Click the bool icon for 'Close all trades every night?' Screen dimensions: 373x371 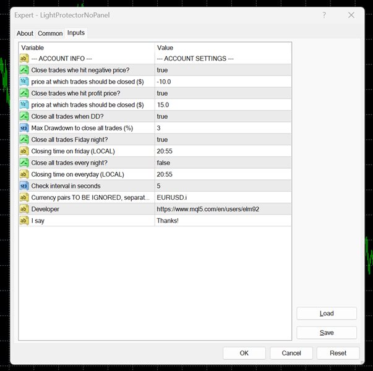pyautogui.click(x=24, y=163)
